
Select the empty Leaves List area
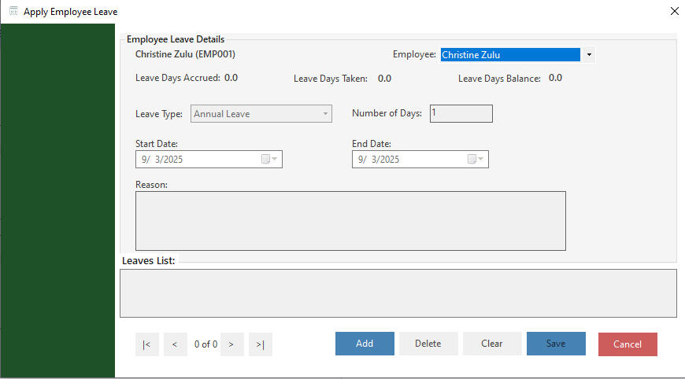(x=398, y=293)
